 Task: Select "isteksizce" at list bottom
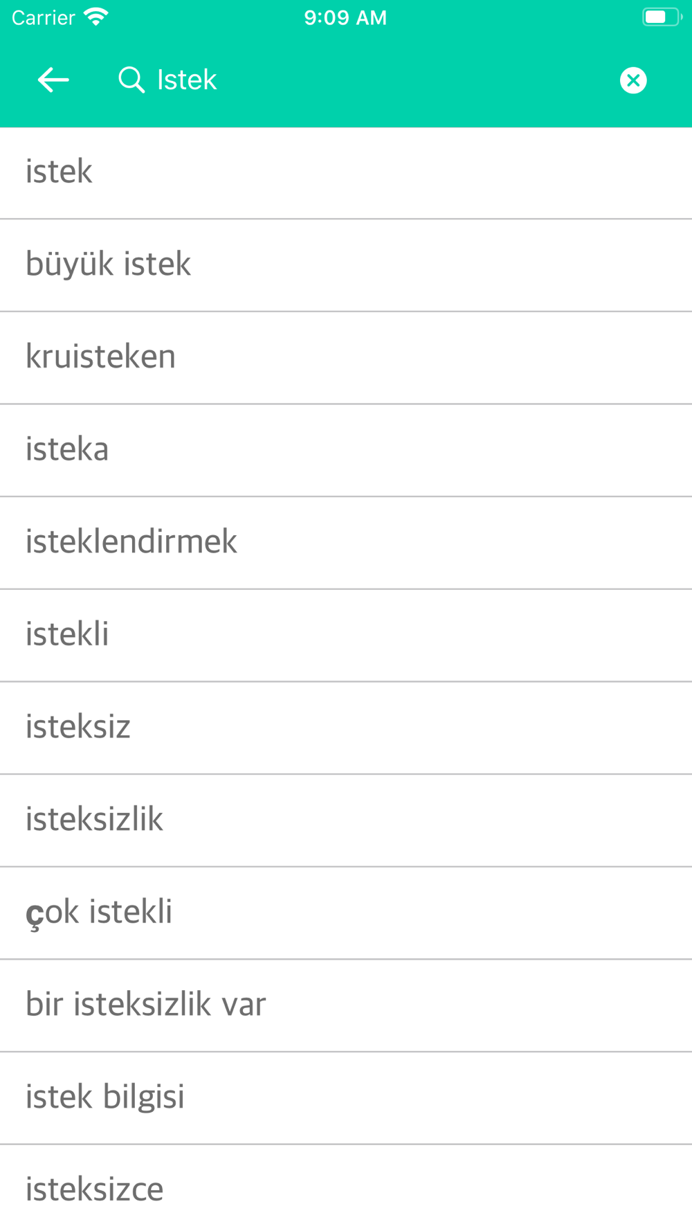(346, 1188)
